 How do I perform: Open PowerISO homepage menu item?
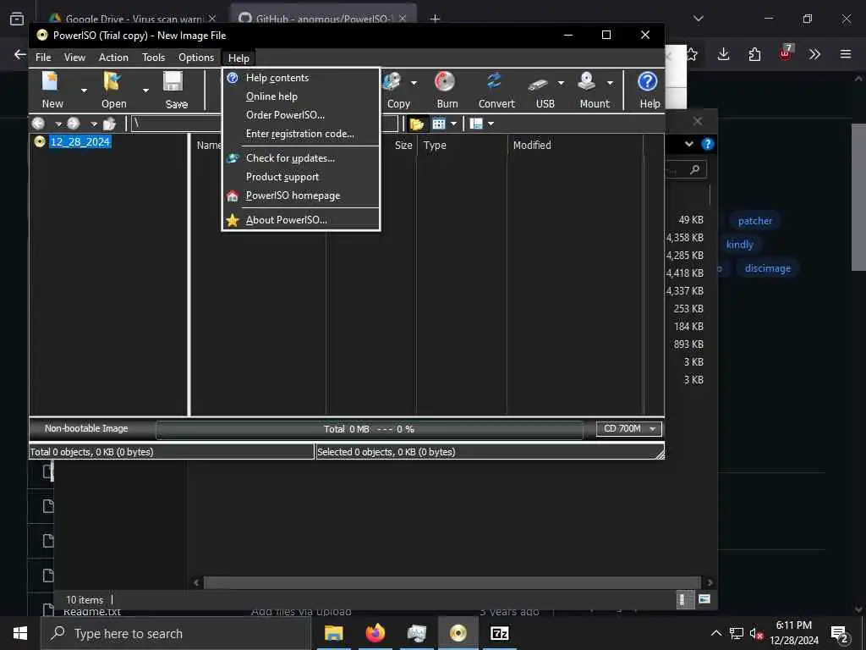point(301,196)
